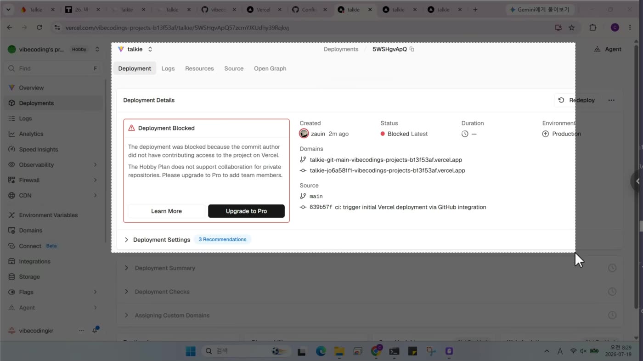
Task: Open the team switcher next to Hobby
Action: (97, 49)
